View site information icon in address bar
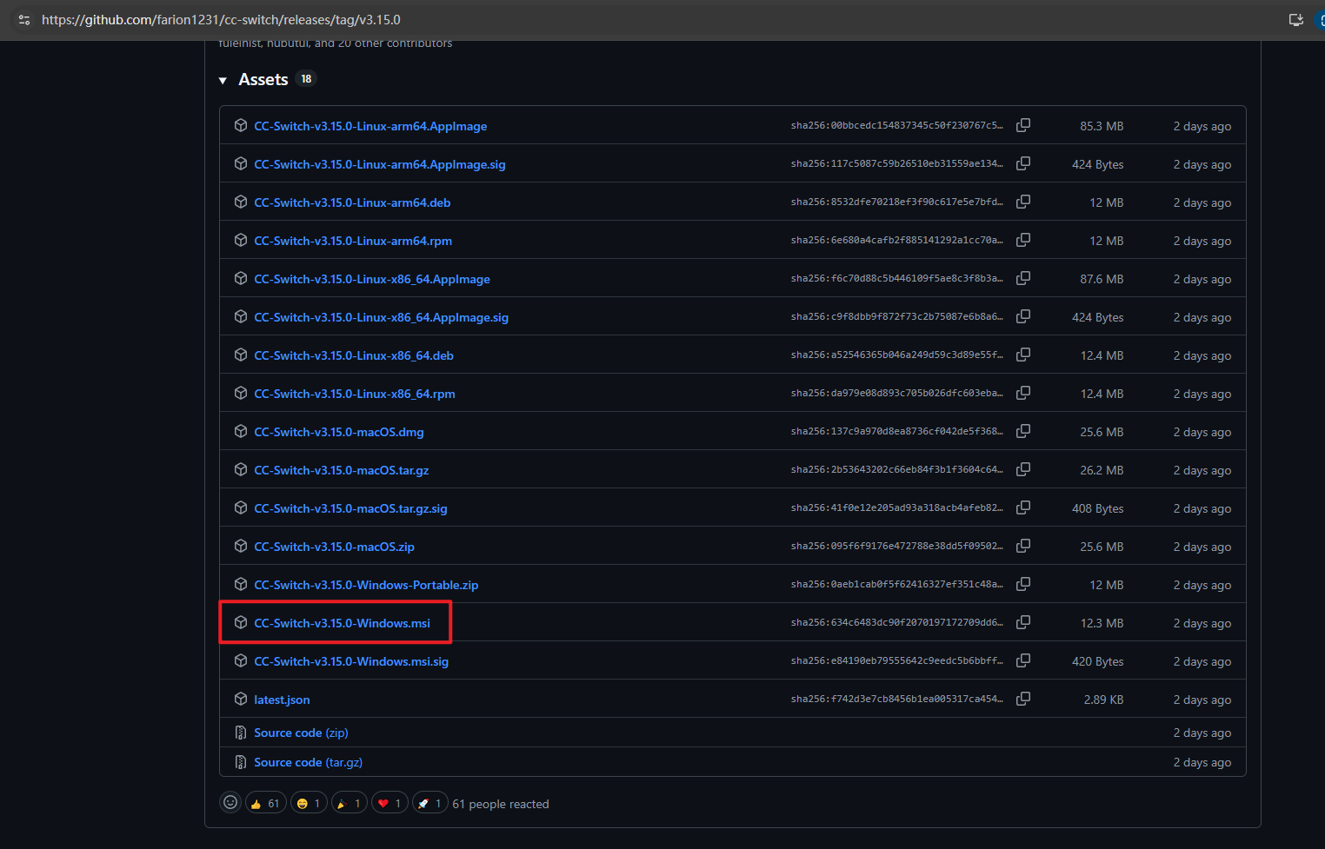The image size is (1325, 849). tap(24, 20)
